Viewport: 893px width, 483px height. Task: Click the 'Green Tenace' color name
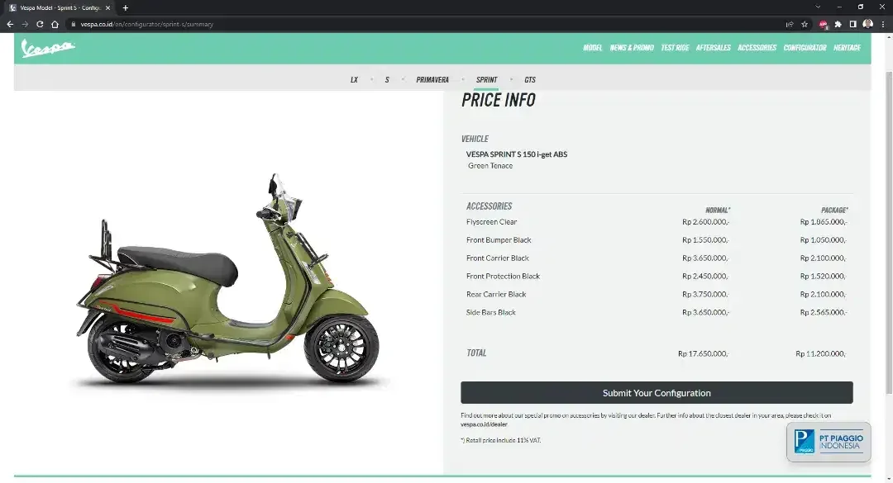click(x=490, y=166)
